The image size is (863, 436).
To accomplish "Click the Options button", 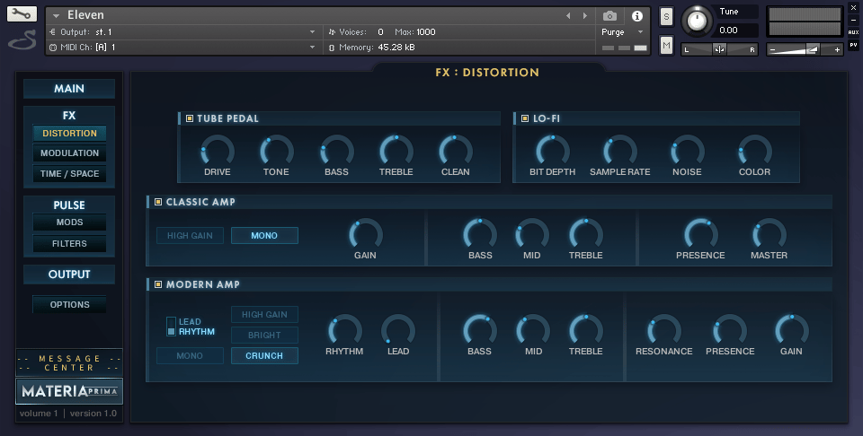I will click(69, 305).
